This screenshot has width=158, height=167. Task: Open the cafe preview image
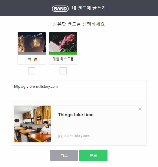32,124
